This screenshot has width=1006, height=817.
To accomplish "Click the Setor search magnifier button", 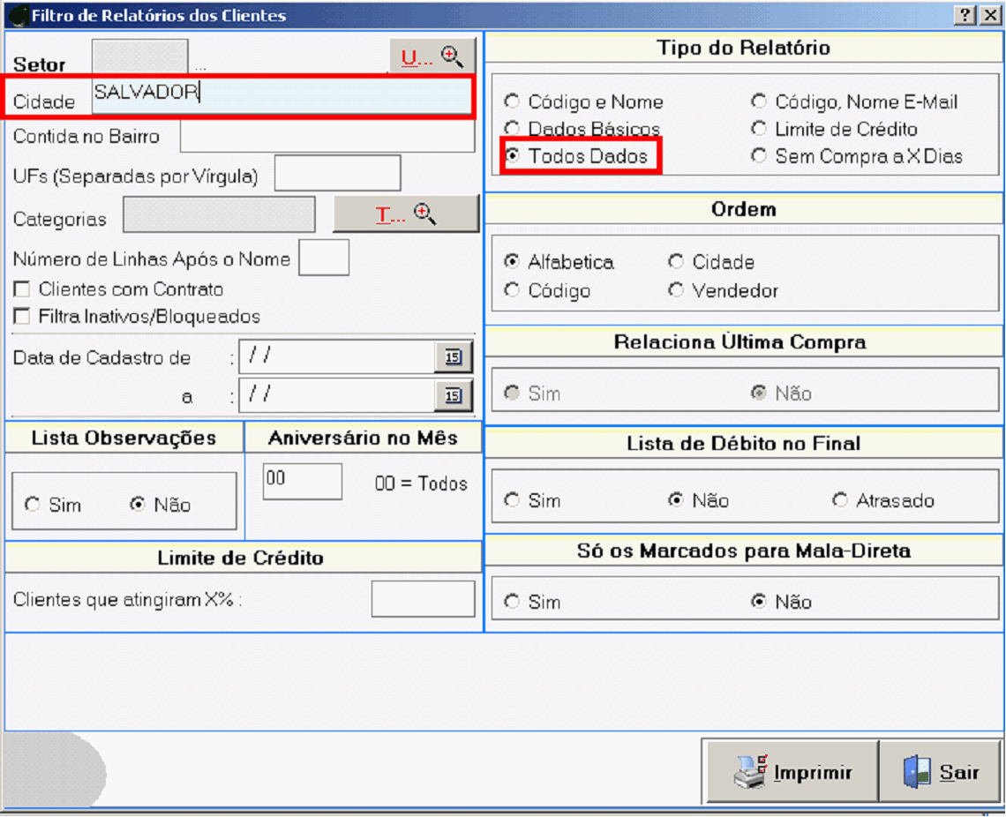I will pyautogui.click(x=432, y=56).
